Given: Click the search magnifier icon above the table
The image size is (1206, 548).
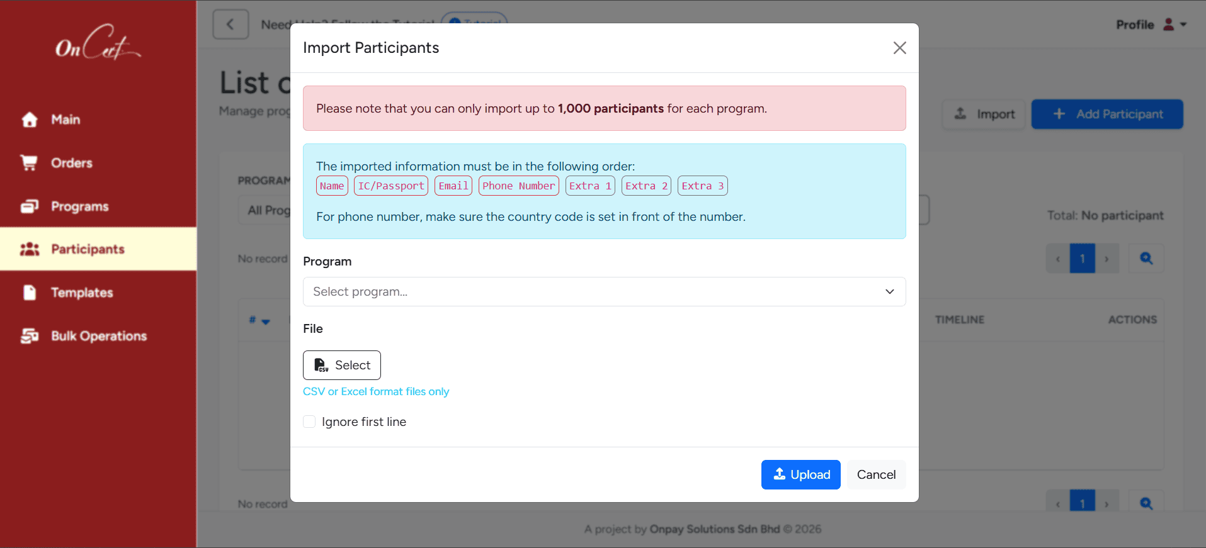Looking at the screenshot, I should click(x=1146, y=259).
